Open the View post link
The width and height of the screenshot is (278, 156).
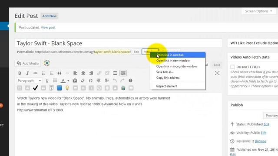(48, 27)
